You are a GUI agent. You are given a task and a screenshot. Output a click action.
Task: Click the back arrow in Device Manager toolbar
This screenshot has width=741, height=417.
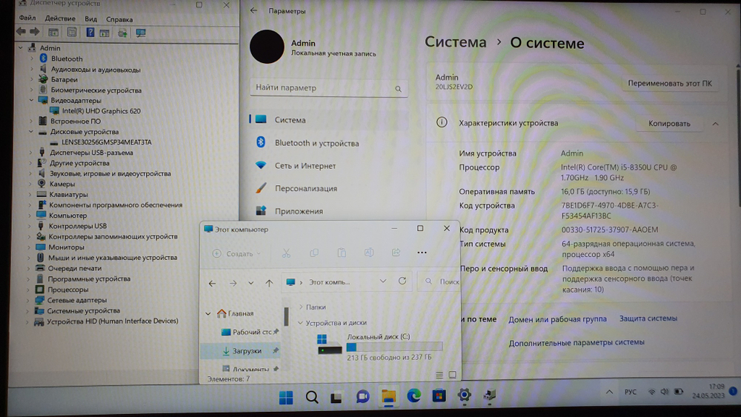click(21, 32)
